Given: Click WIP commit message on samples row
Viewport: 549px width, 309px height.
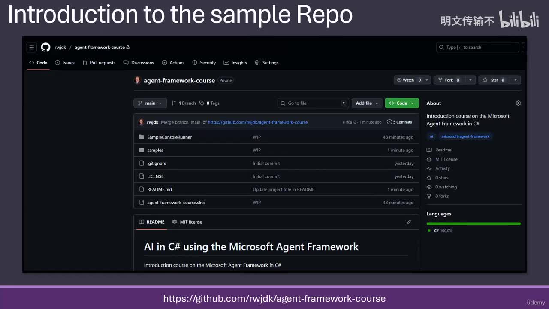Looking at the screenshot, I should [x=257, y=150].
